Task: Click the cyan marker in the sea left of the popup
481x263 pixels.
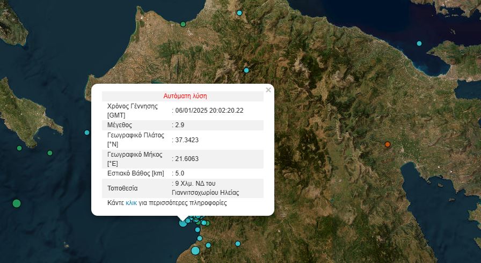Action: point(87,133)
